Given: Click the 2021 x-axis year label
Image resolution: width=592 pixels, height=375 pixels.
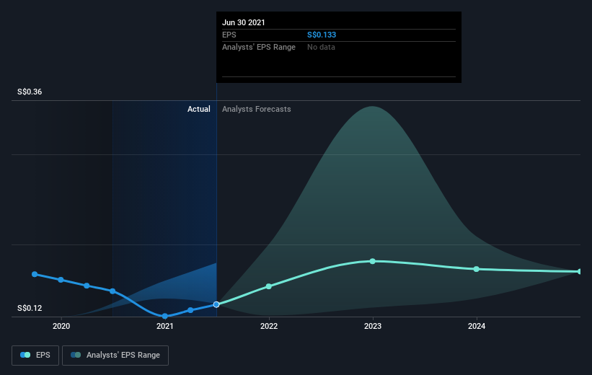Looking at the screenshot, I should [x=165, y=326].
